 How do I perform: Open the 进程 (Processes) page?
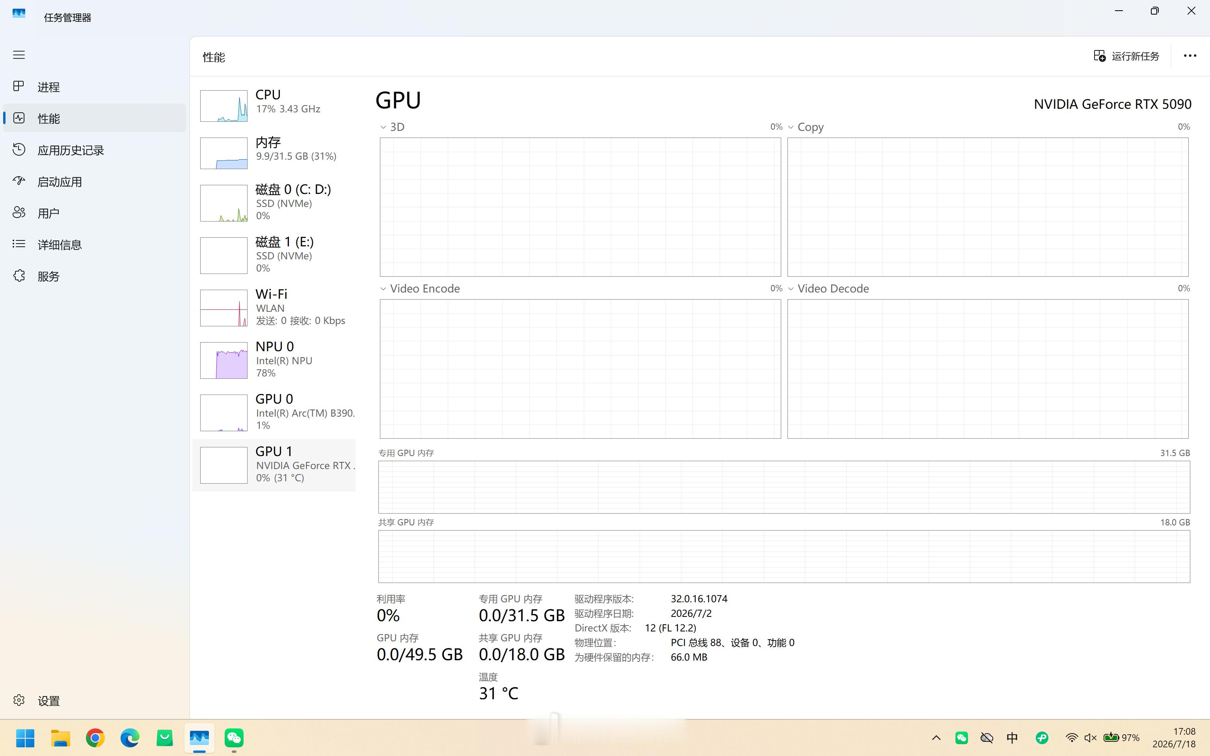[95, 87]
